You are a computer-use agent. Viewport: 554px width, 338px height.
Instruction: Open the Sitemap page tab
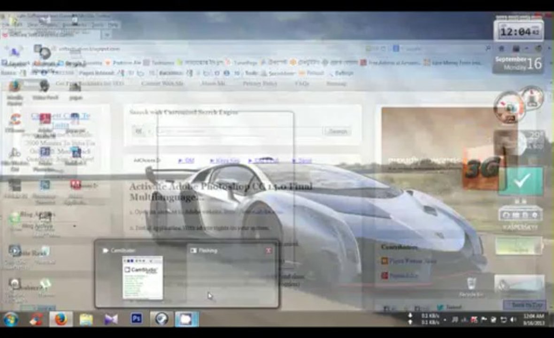[x=336, y=84]
